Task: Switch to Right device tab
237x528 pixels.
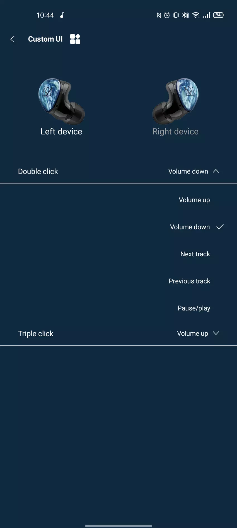Action: point(175,132)
